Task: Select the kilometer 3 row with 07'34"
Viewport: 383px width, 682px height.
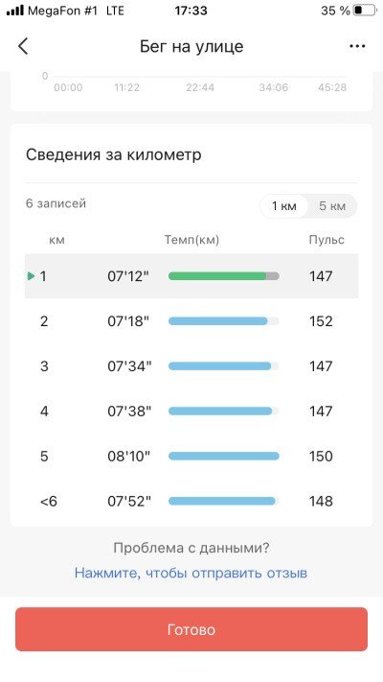Action: 191,366
